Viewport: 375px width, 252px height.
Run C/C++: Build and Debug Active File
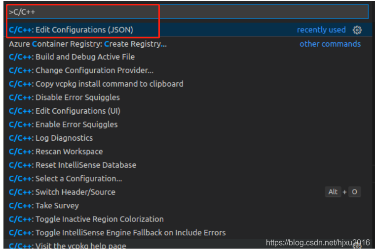pos(187,57)
